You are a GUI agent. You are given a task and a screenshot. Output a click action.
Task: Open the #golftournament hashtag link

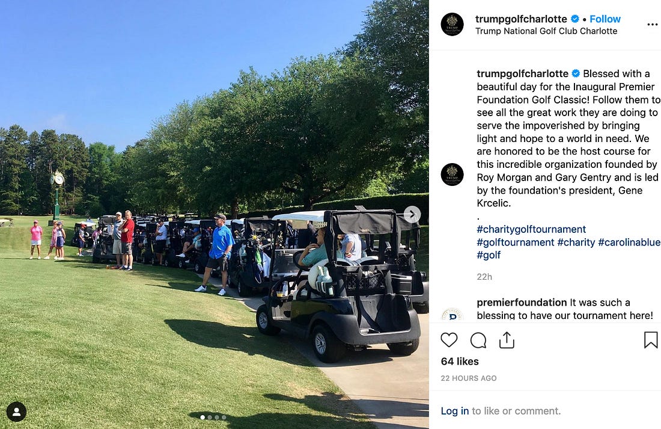[515, 242]
